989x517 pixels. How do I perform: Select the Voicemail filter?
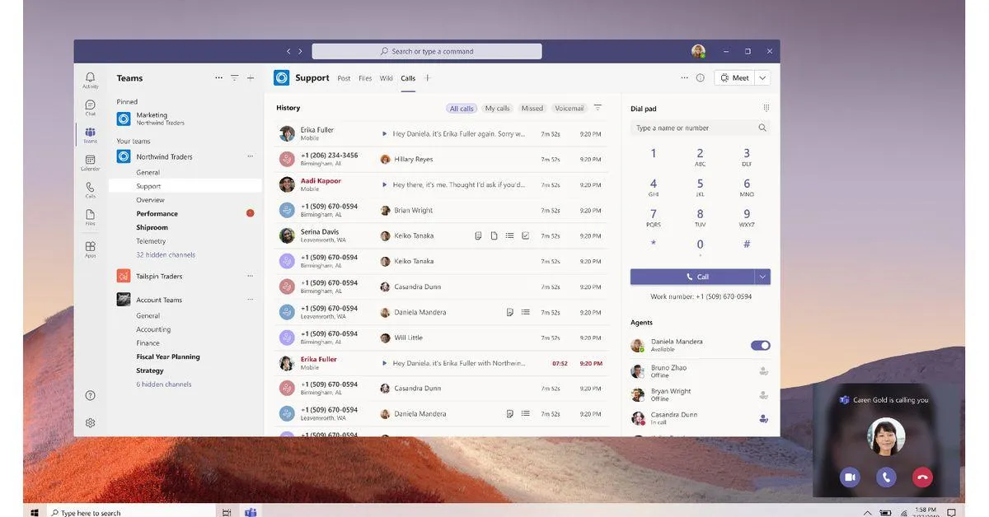coord(569,109)
